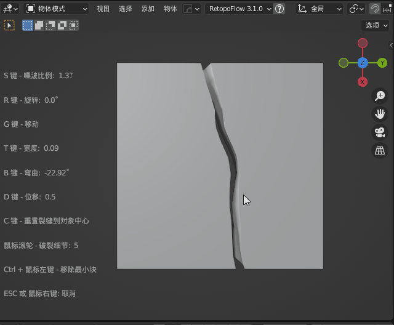Select the tweak selection tool icon
This screenshot has width=394, height=325.
click(x=9, y=25)
